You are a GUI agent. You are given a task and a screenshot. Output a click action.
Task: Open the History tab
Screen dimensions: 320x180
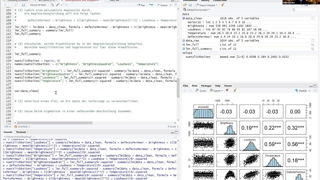tap(205, 1)
